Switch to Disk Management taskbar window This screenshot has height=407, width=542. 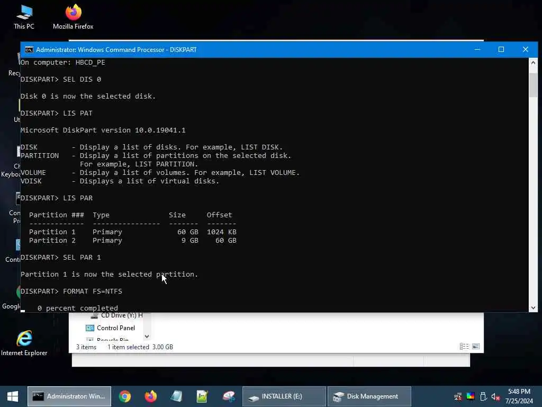[x=369, y=396]
